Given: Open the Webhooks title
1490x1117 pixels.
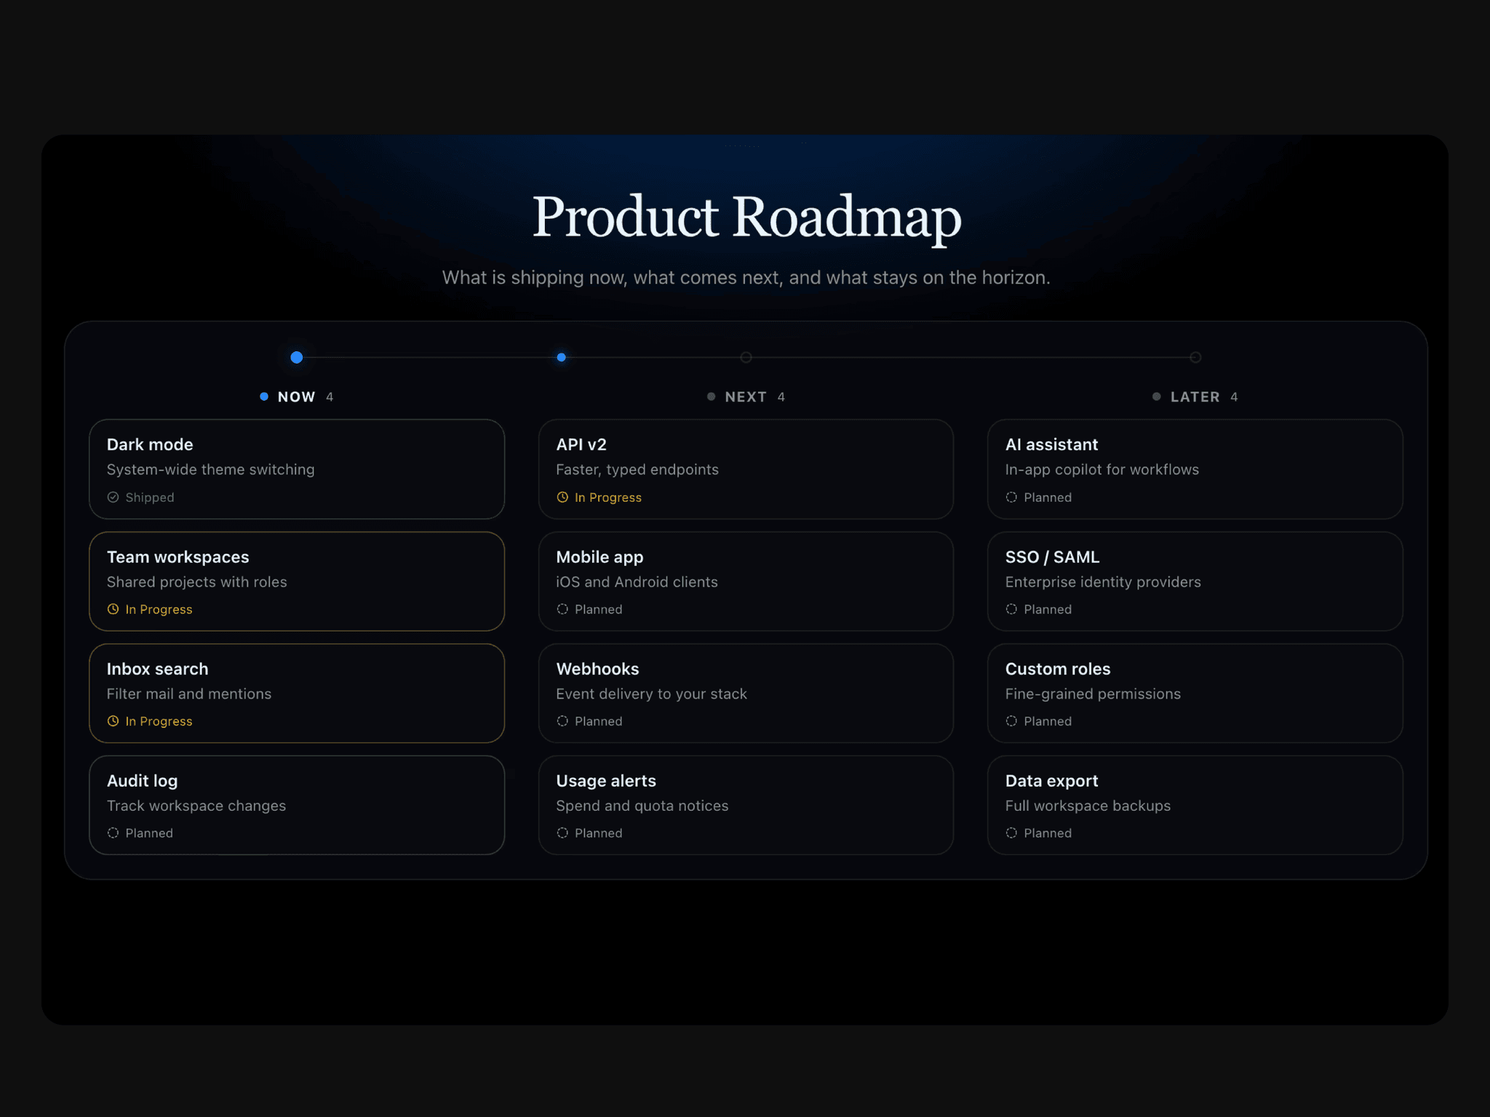Looking at the screenshot, I should 598,669.
